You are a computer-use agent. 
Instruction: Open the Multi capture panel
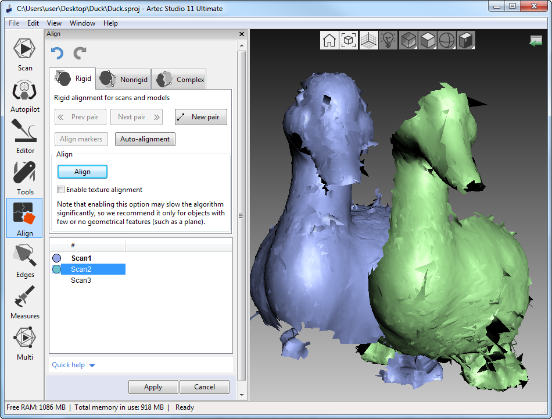coord(24,343)
